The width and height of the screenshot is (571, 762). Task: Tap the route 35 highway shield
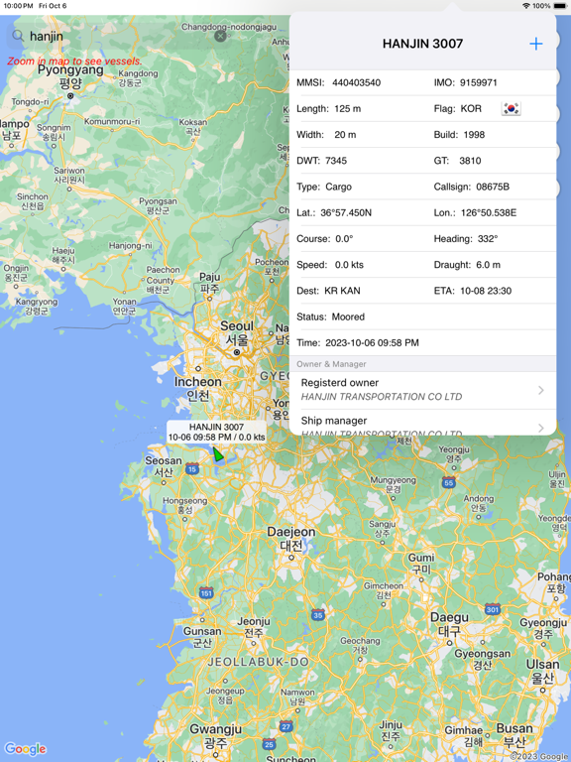point(318,615)
